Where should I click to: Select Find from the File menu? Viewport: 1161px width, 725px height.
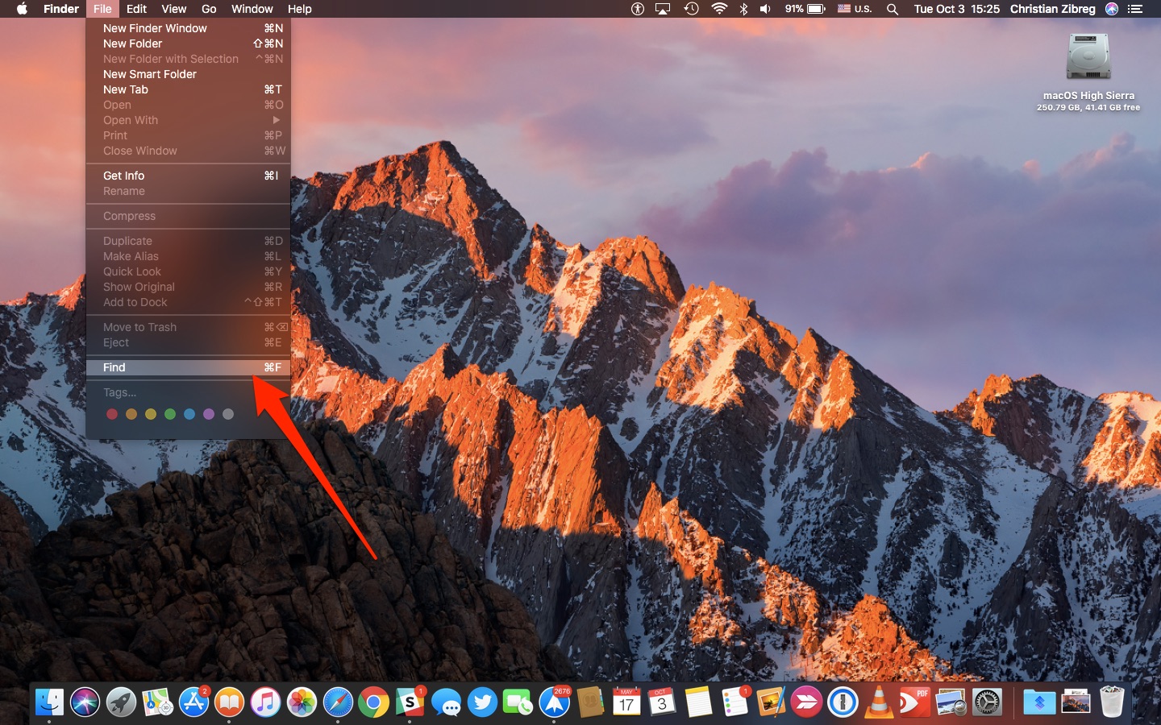click(114, 367)
